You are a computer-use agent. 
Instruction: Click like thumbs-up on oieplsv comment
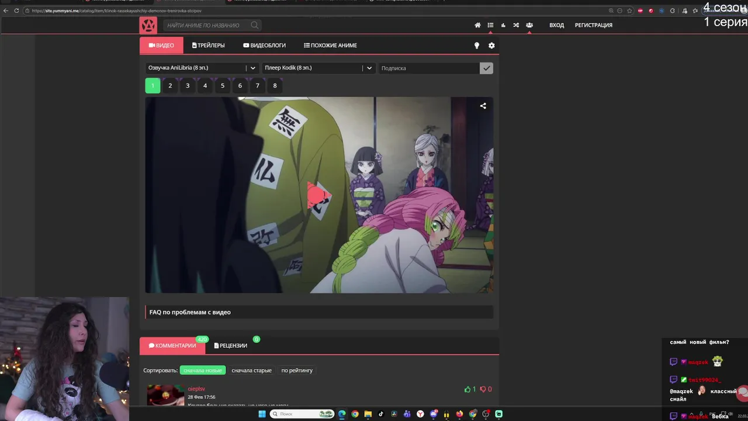pyautogui.click(x=467, y=389)
